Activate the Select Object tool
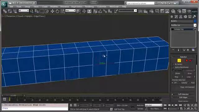Image resolution: width=199 pixels, height=112 pixels. (x=32, y=11)
